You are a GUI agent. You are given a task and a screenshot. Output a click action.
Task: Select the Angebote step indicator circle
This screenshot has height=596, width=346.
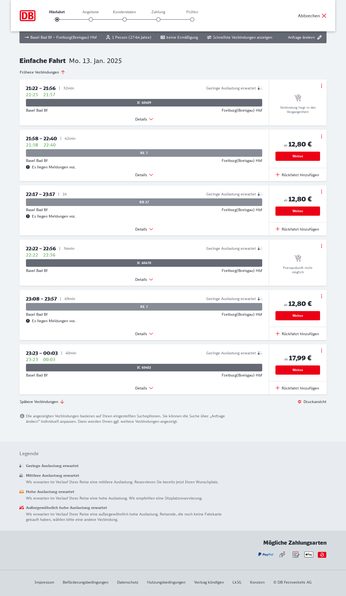(x=91, y=19)
